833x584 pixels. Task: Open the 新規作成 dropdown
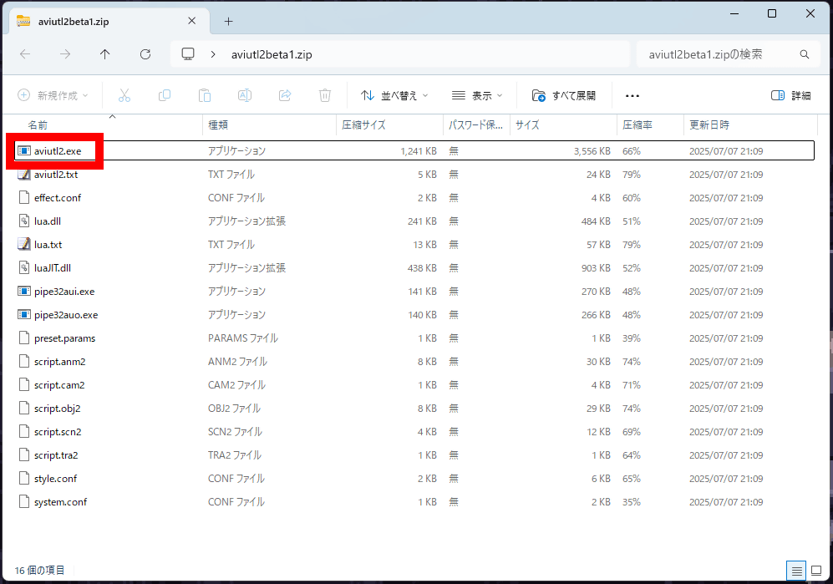pyautogui.click(x=53, y=95)
